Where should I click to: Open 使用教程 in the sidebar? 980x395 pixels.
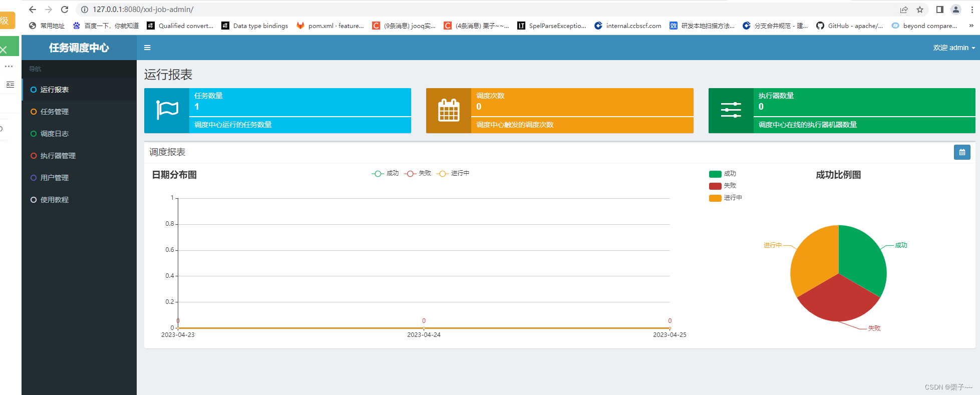pyautogui.click(x=79, y=200)
